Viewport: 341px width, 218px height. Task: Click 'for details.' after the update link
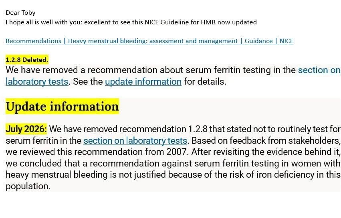pos(205,82)
